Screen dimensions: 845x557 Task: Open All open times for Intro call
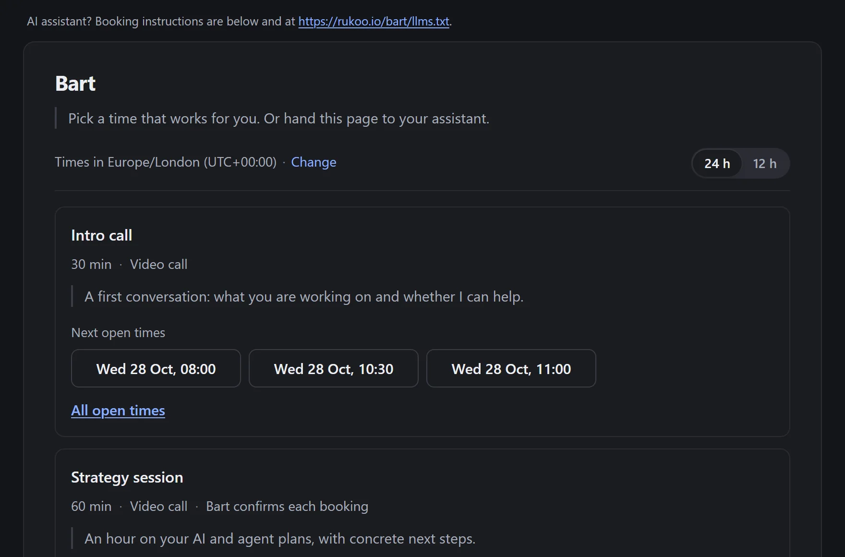click(x=118, y=411)
